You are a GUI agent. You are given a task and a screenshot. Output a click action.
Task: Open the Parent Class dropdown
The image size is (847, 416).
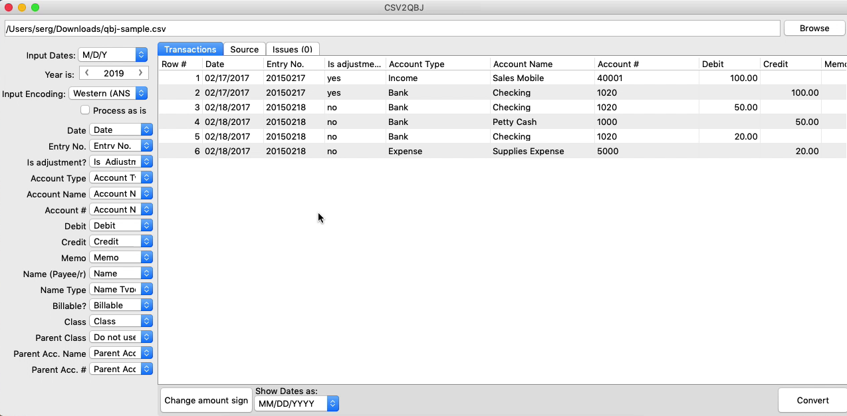coord(121,337)
